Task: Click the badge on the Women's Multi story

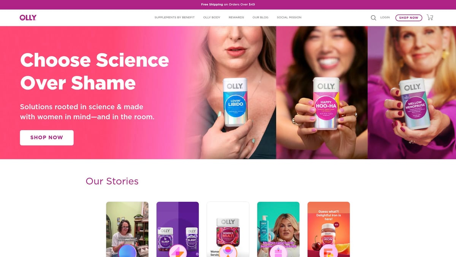Action: [x=228, y=252]
